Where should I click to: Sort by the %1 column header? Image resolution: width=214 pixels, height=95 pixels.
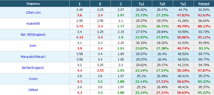(141, 4)
